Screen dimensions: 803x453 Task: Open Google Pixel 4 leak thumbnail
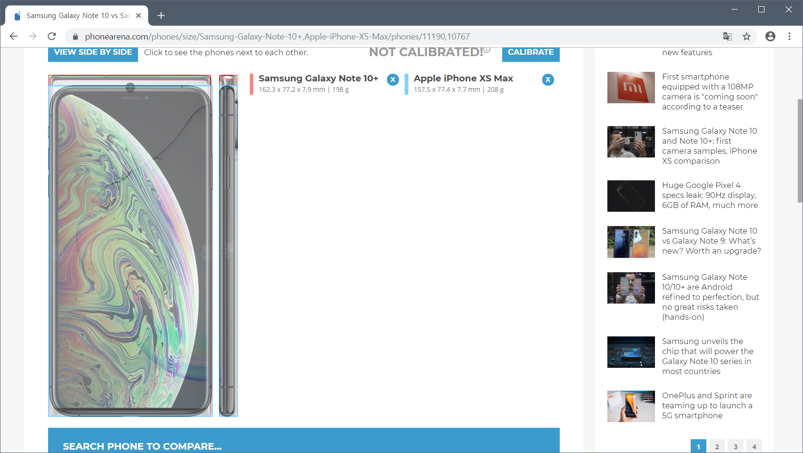point(631,196)
